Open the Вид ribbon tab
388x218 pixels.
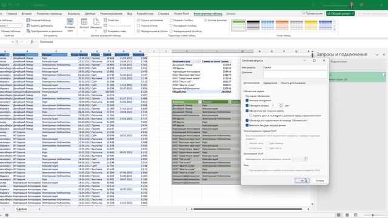click(x=129, y=13)
